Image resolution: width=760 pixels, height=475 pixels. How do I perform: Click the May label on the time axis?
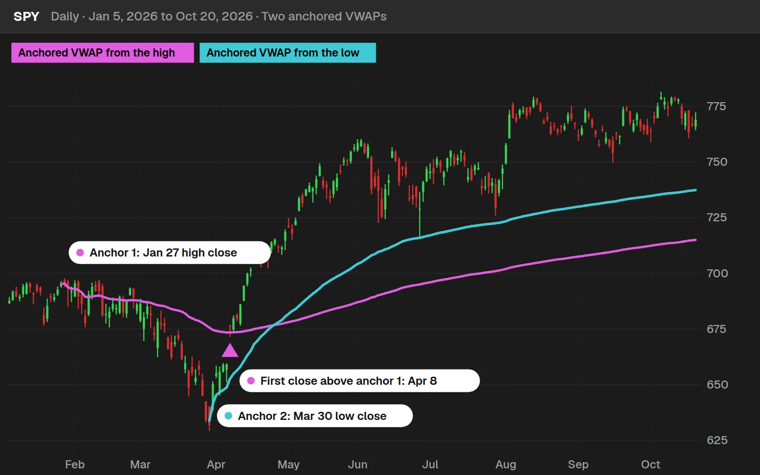click(289, 465)
